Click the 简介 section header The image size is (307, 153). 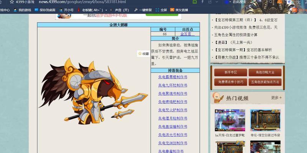point(175,39)
